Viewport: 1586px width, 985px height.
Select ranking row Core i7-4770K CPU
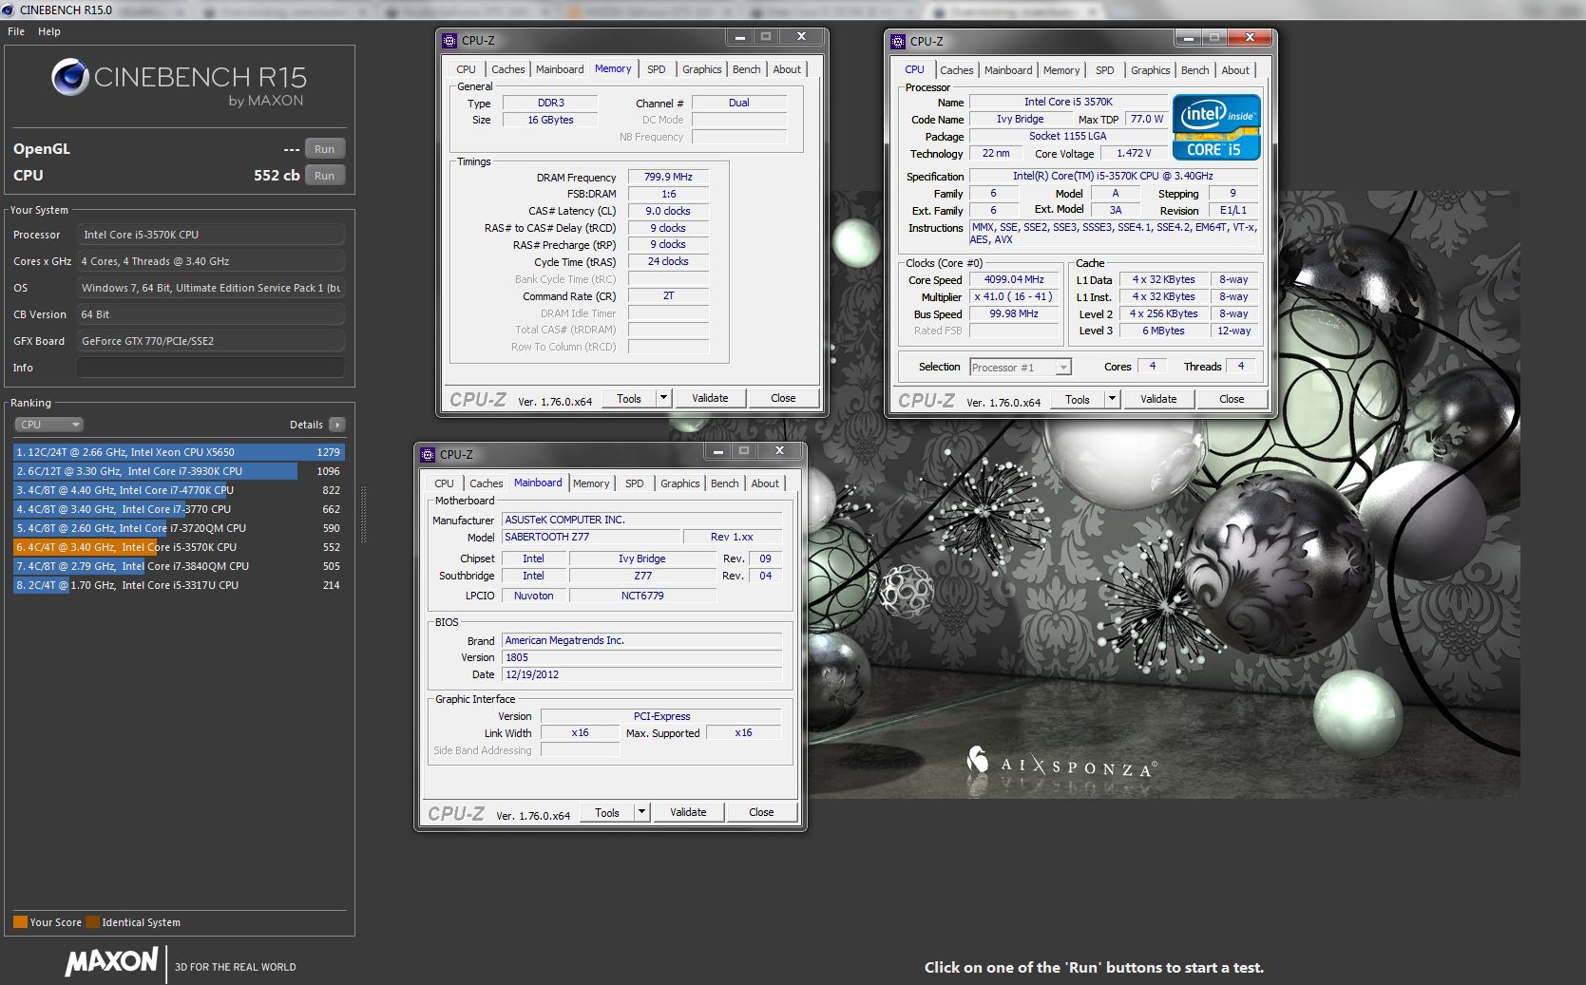pyautogui.click(x=179, y=490)
